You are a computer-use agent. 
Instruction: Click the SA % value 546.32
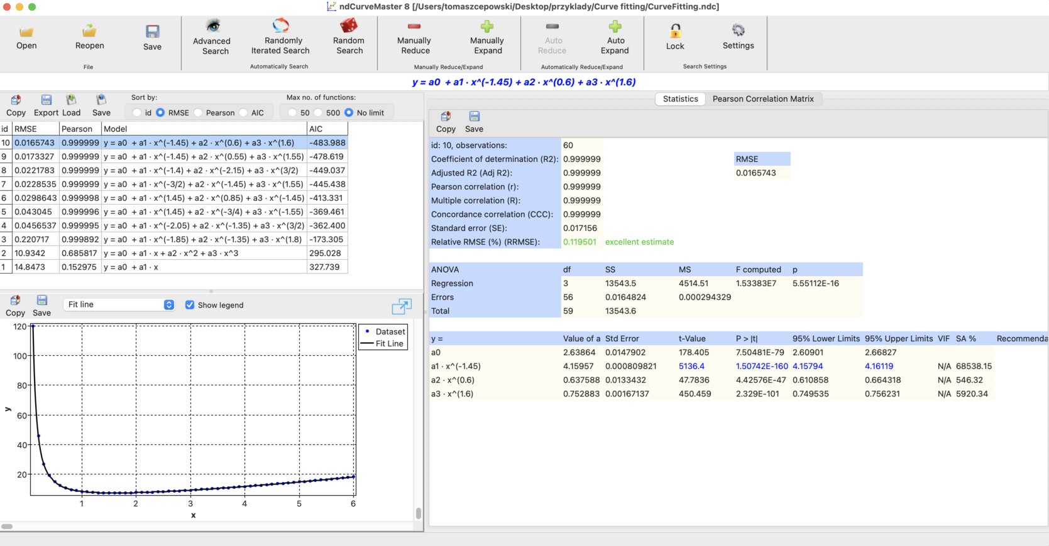pos(969,380)
